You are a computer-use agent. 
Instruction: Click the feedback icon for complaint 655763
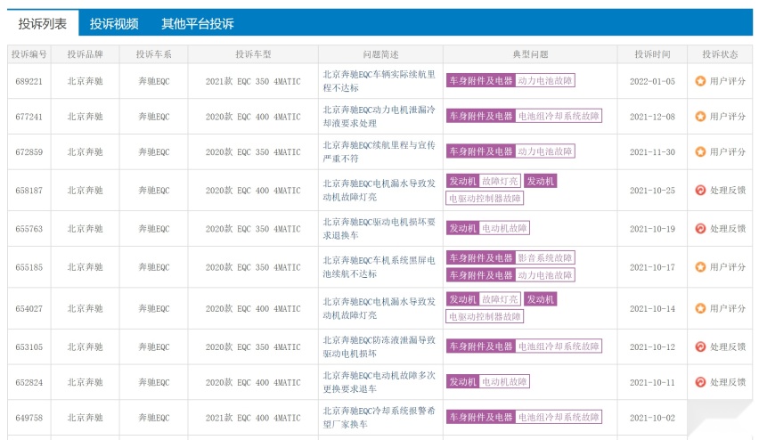(x=700, y=229)
